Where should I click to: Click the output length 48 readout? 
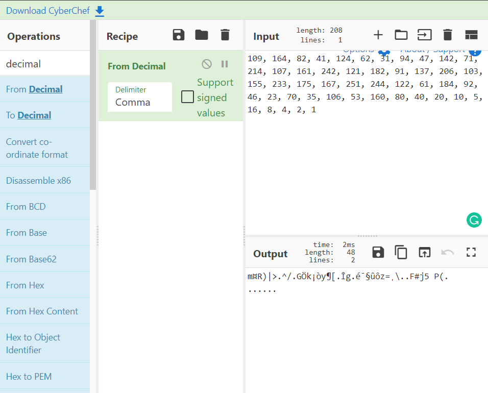(x=330, y=252)
